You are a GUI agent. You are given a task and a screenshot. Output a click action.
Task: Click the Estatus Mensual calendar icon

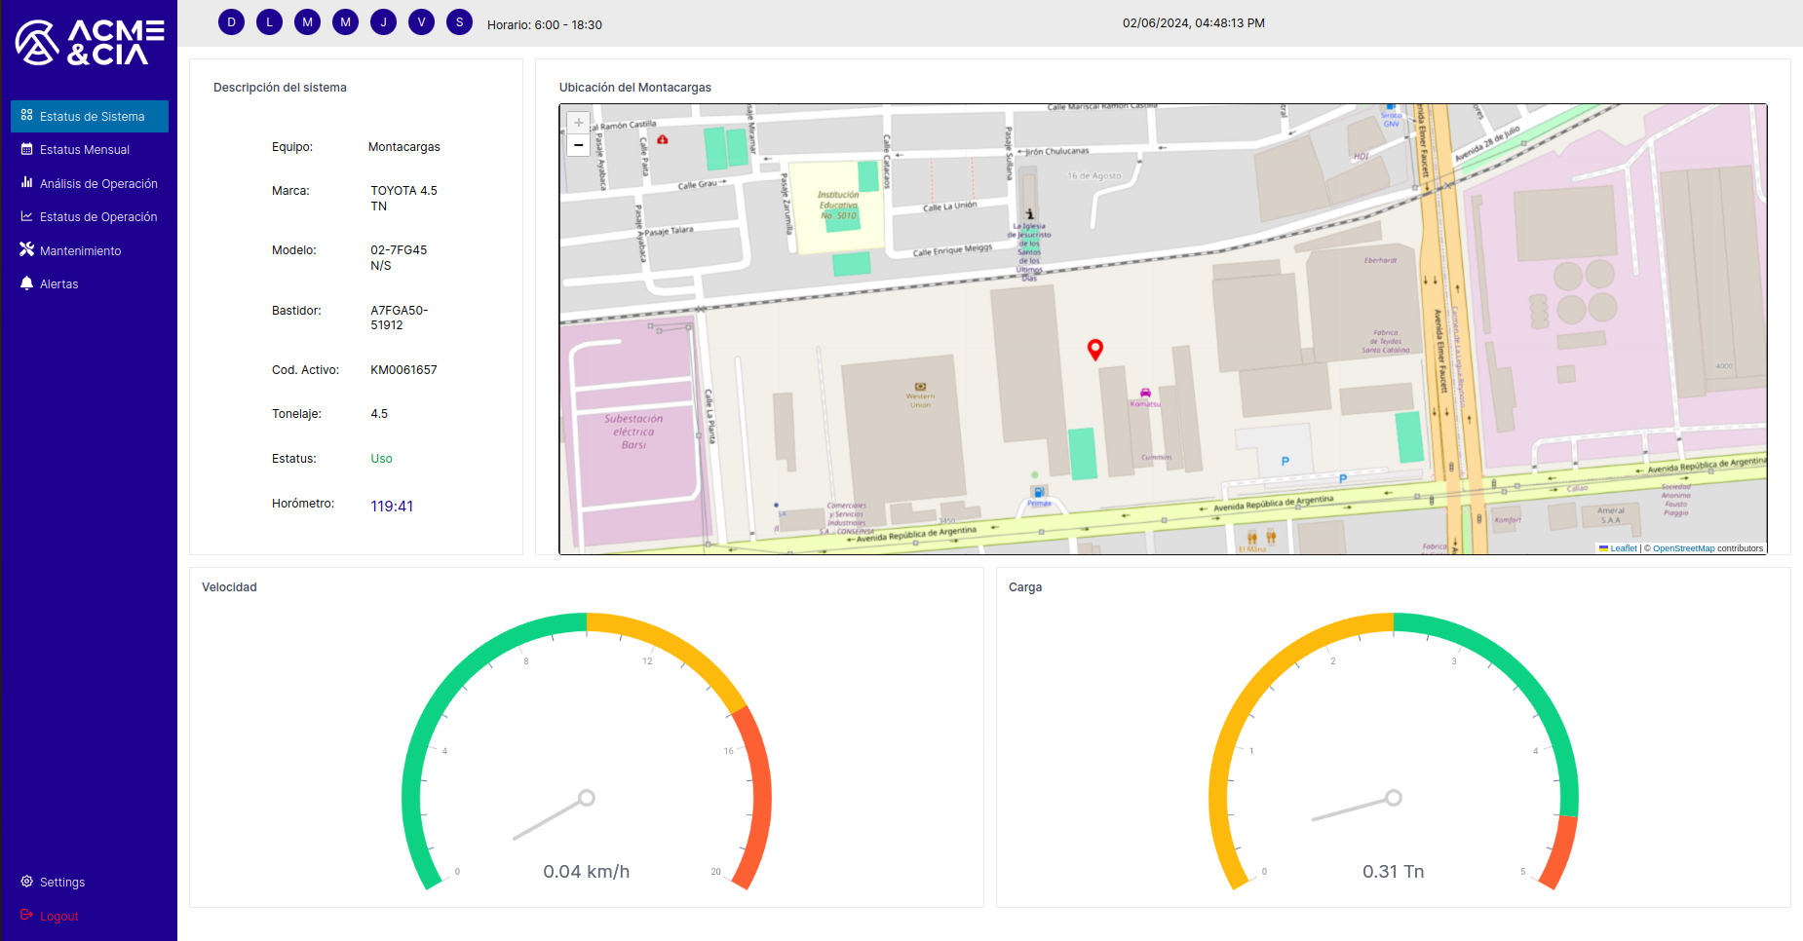(x=27, y=149)
